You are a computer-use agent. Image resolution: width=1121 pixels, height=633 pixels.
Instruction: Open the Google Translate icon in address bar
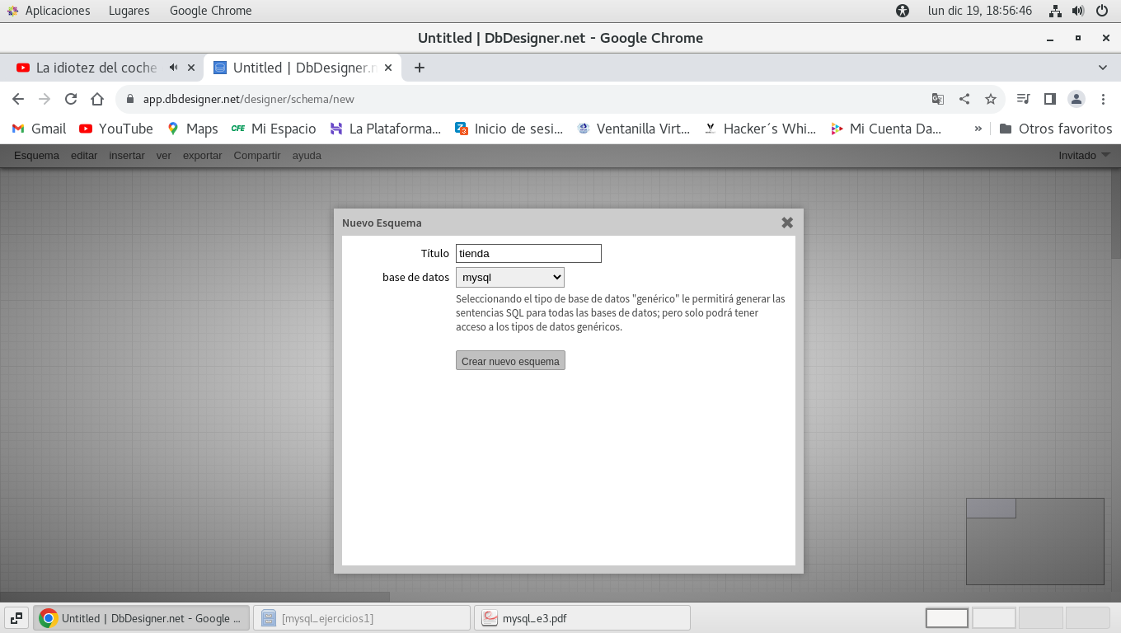coord(937,99)
